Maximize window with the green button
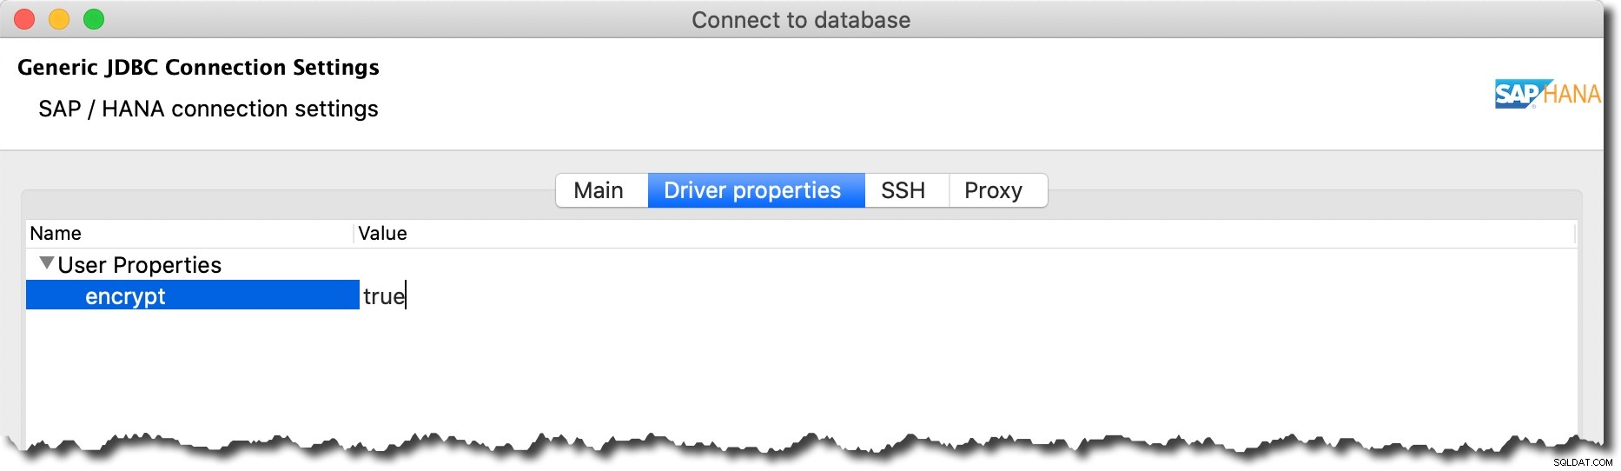The width and height of the screenshot is (1621, 471). [94, 19]
